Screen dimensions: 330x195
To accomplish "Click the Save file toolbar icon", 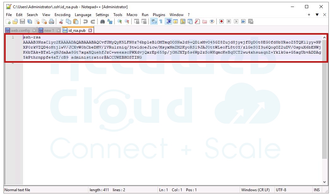I will (x=22, y=21).
